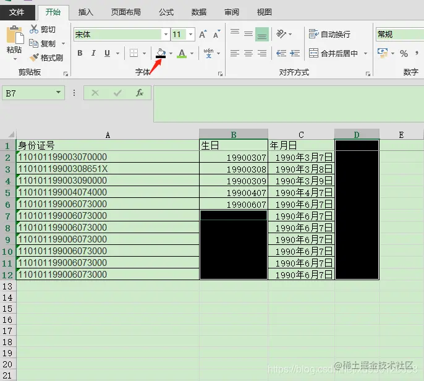Viewport: 424px width, 381px height.
Task: Switch to the 插入 Insert tab
Action: (85, 12)
